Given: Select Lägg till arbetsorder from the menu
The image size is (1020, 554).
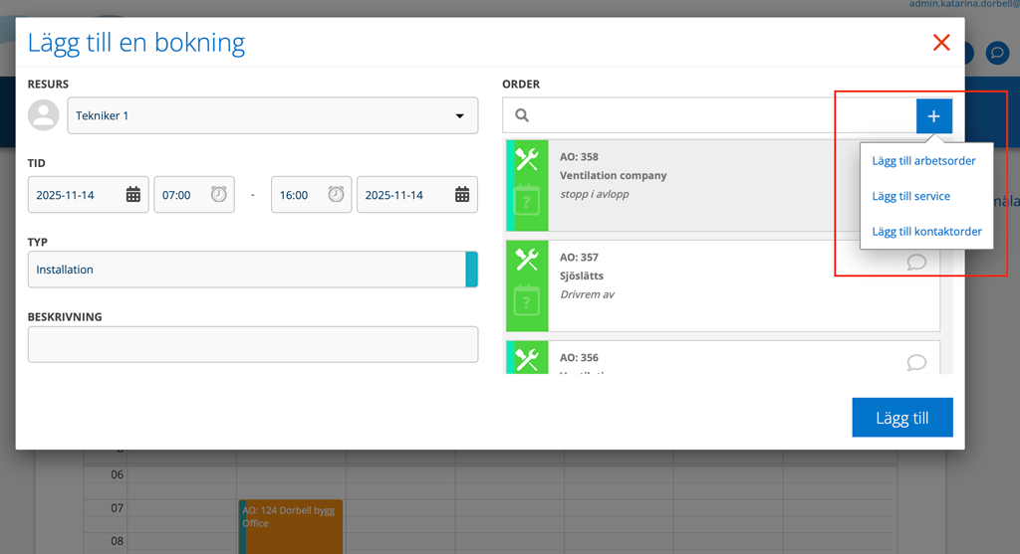Looking at the screenshot, I should pyautogui.click(x=923, y=160).
